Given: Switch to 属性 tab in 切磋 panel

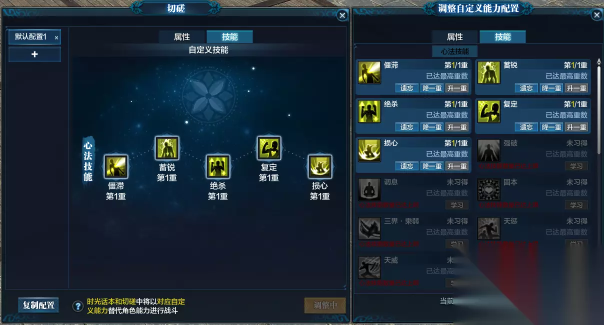Looking at the screenshot, I should tap(182, 37).
